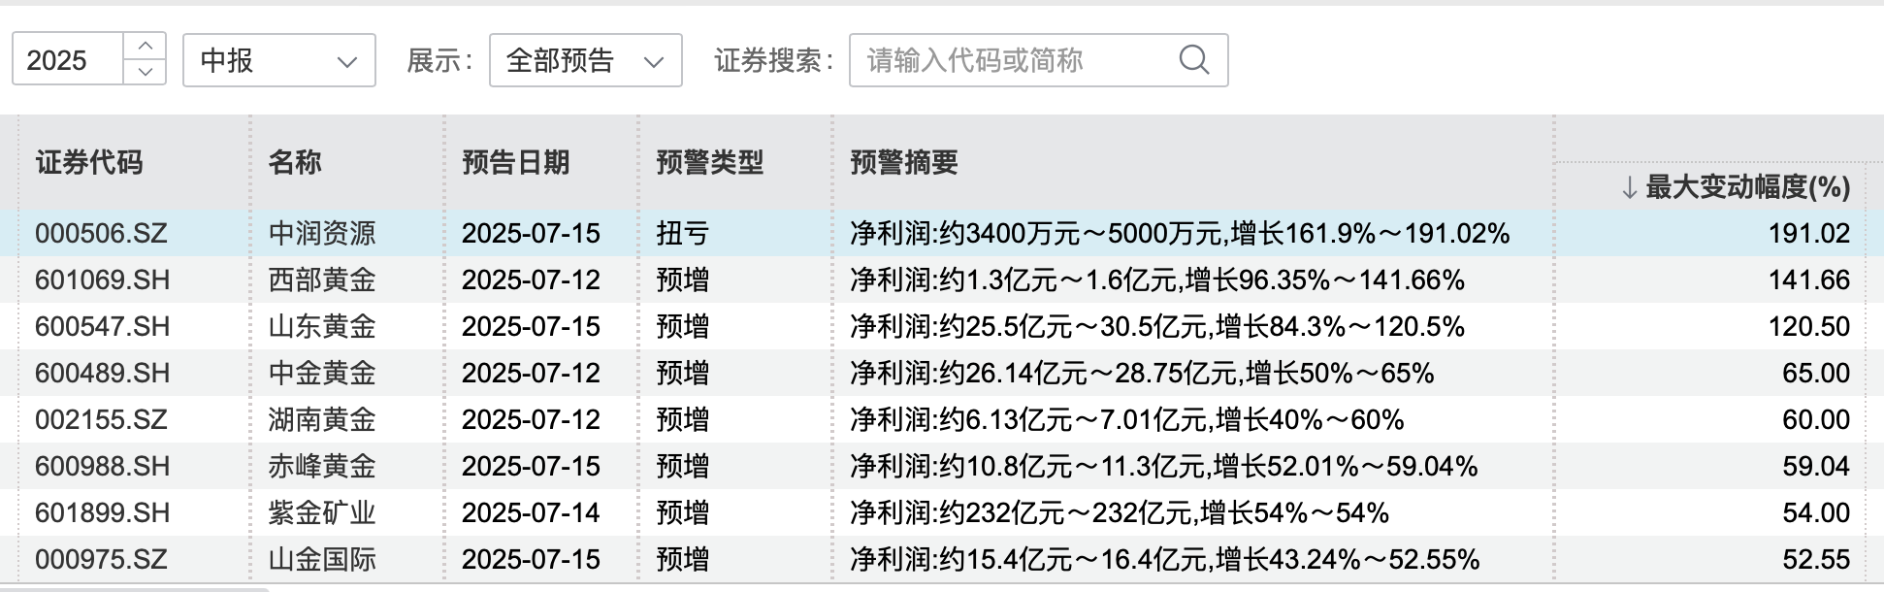Image resolution: width=1884 pixels, height=592 pixels.
Task: Click the magnifier search icon
Action: tap(1193, 60)
